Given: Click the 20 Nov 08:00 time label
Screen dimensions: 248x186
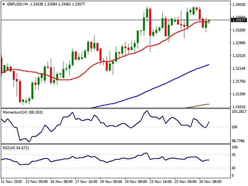Looking at the screenshot, I should coord(136,182).
